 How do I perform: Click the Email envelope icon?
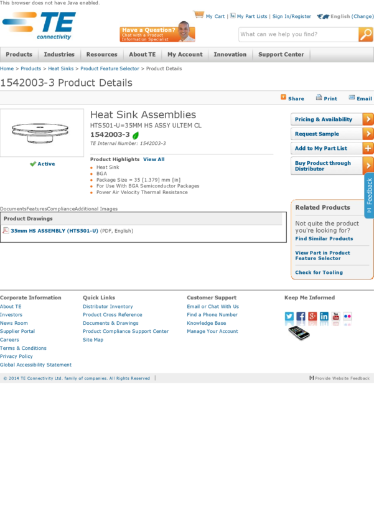tap(352, 98)
